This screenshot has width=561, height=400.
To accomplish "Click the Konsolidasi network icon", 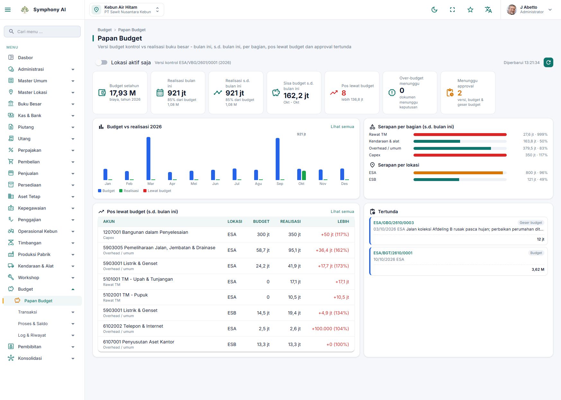I will coord(11,358).
